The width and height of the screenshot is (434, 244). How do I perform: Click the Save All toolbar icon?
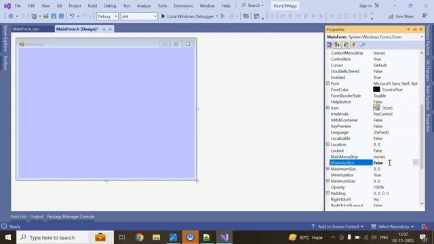coord(61,16)
